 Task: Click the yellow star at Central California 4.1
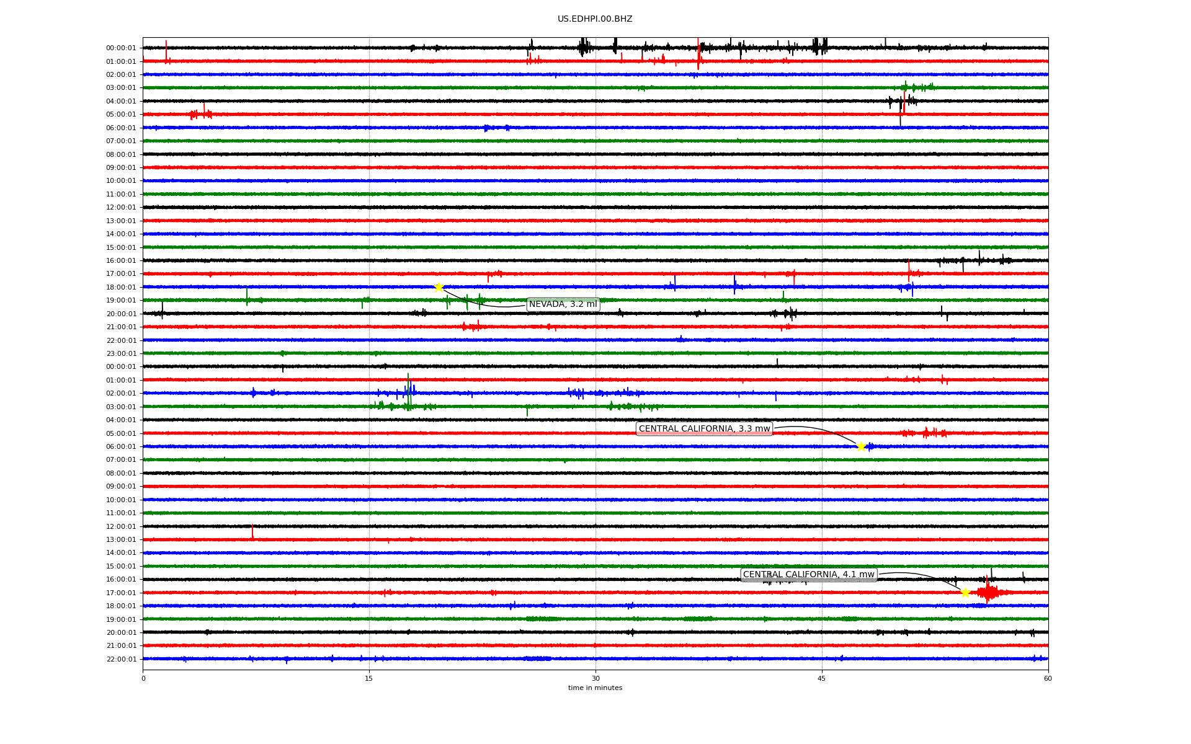[x=965, y=593]
